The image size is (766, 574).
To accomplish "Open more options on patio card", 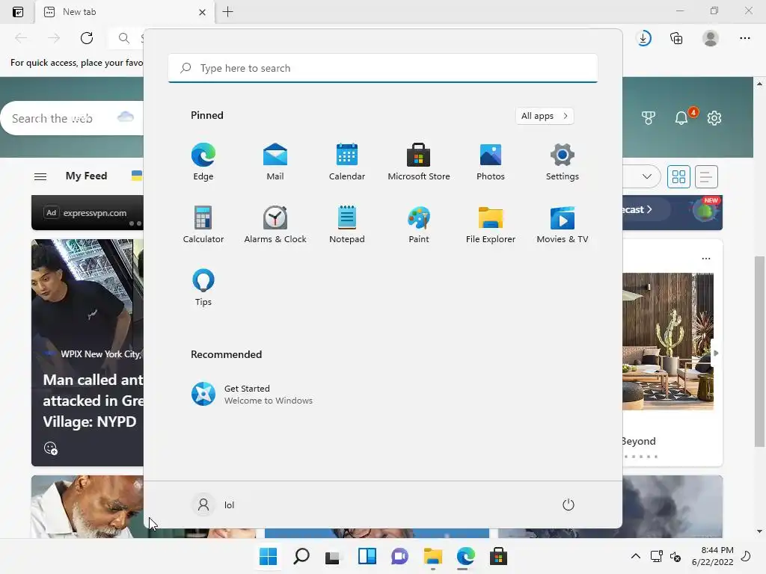I will 706,258.
